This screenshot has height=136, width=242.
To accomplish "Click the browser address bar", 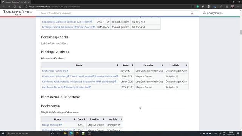I will point(108,6).
